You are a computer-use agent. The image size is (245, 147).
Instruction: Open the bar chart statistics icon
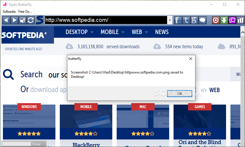point(240,20)
